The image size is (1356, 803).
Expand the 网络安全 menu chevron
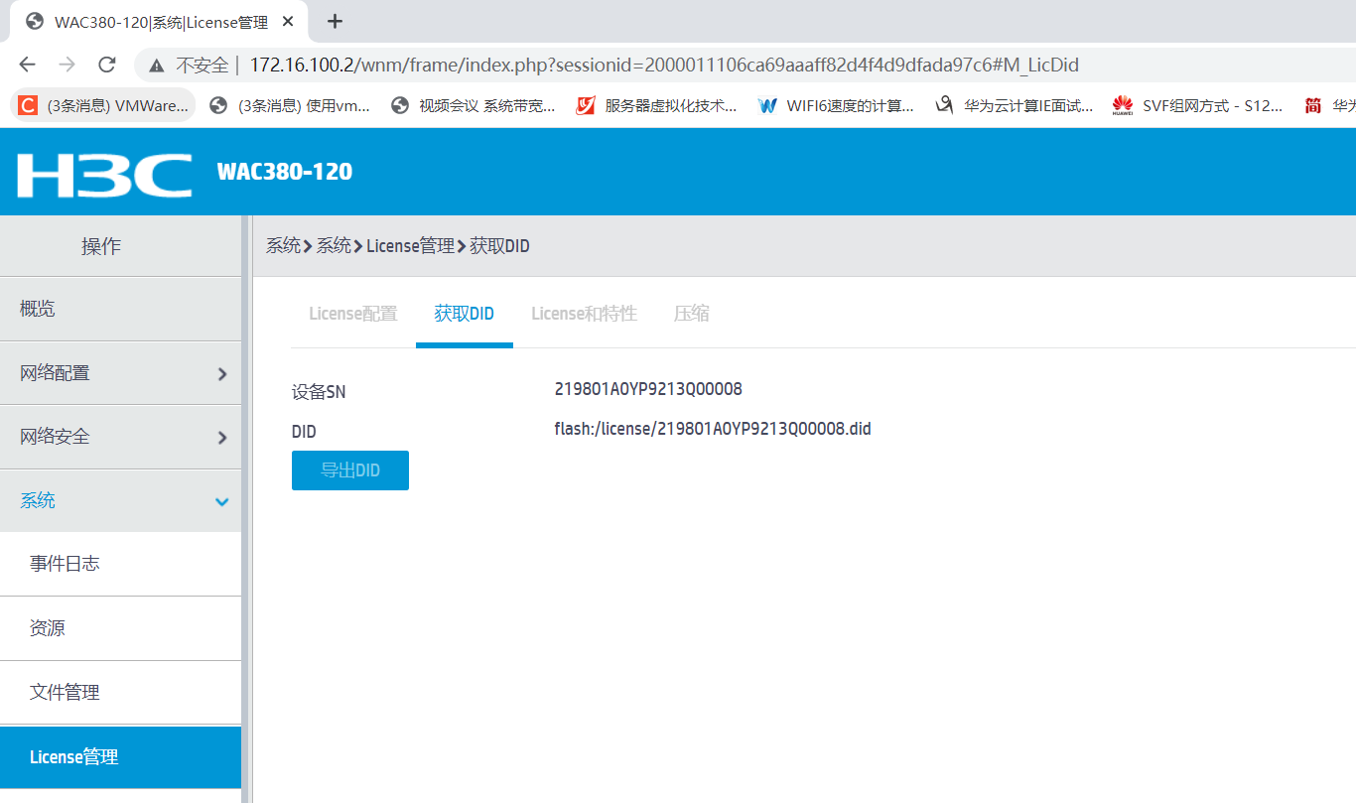[222, 438]
